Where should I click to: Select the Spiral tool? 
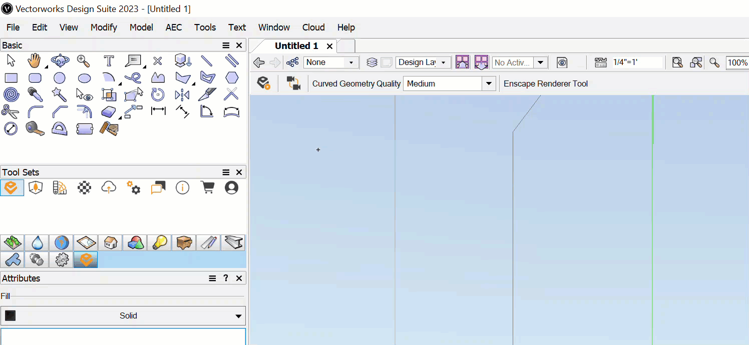tap(11, 94)
